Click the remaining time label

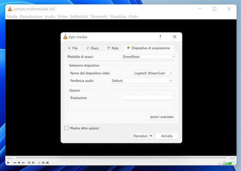tap(232, 158)
